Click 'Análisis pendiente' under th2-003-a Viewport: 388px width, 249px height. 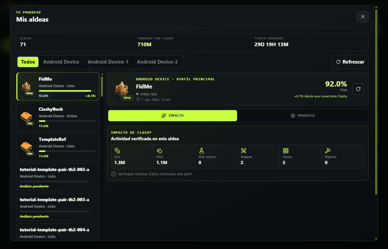click(x=34, y=216)
